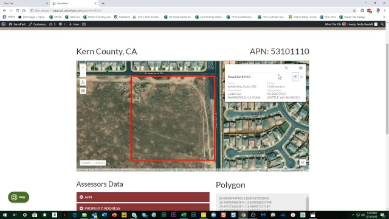Screen dimensions: 389x219
Task: Click inside the Polygon coordinates box
Action: pos(261,203)
